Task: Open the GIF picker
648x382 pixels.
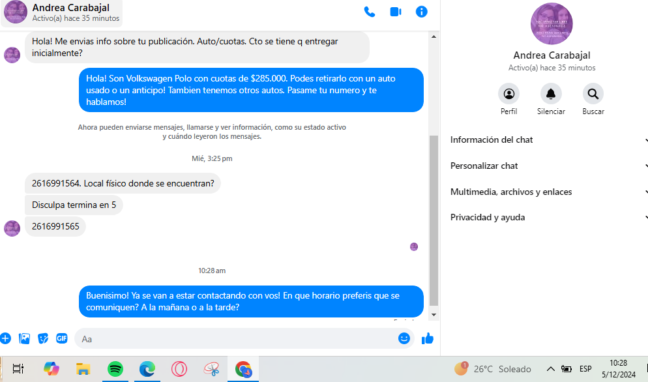Action: coord(62,338)
